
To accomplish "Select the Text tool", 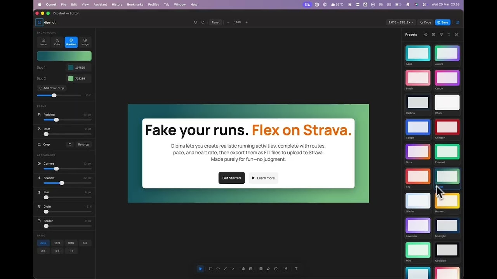I will pyautogui.click(x=296, y=269).
